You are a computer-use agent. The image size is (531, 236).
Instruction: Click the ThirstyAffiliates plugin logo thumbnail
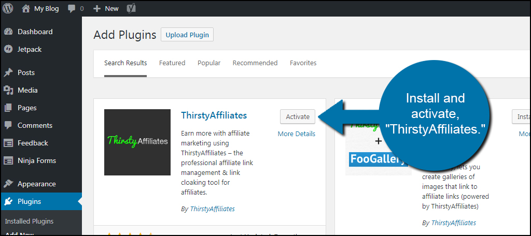[x=137, y=142]
